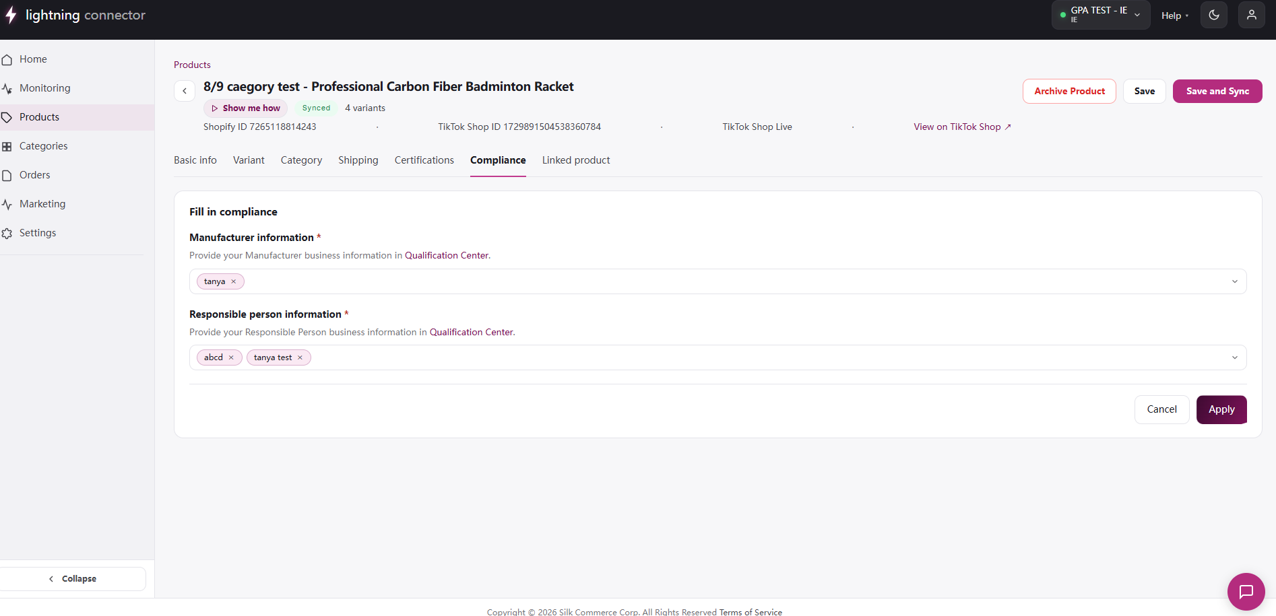This screenshot has height=616, width=1276.
Task: Open Terms of Service link
Action: [x=751, y=612]
